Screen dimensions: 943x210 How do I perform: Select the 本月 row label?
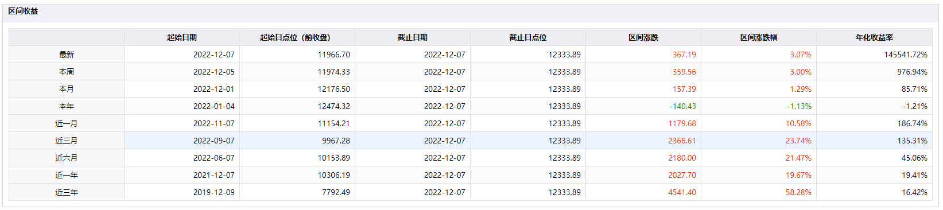[67, 89]
